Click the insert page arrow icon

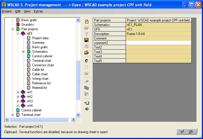coord(87,103)
